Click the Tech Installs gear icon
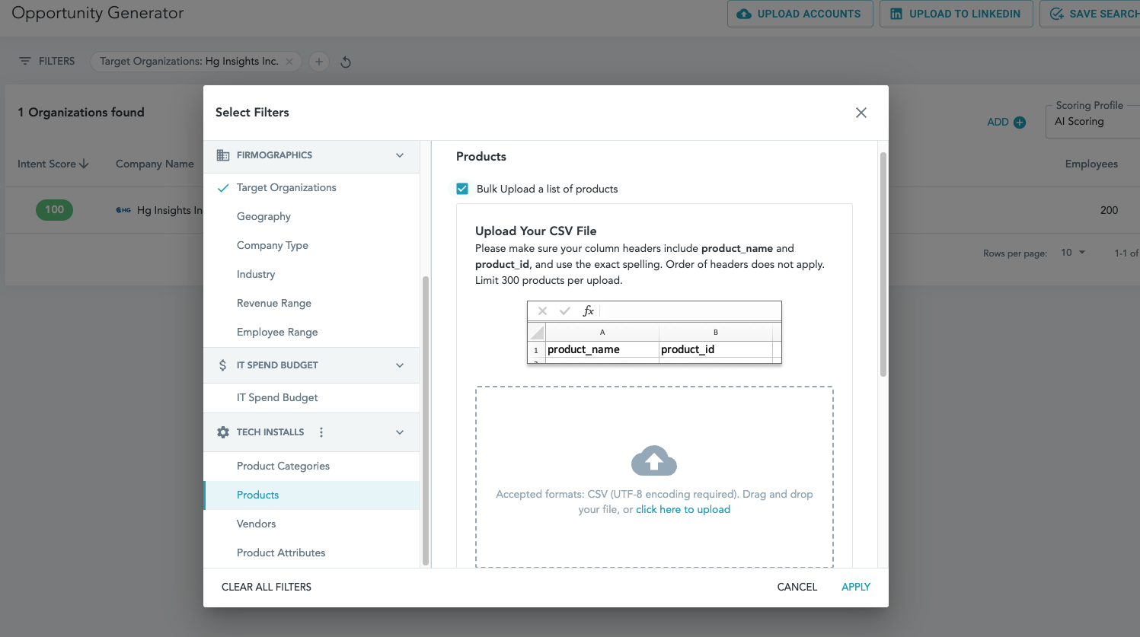Screen dimensions: 1140x637 [x=223, y=432]
